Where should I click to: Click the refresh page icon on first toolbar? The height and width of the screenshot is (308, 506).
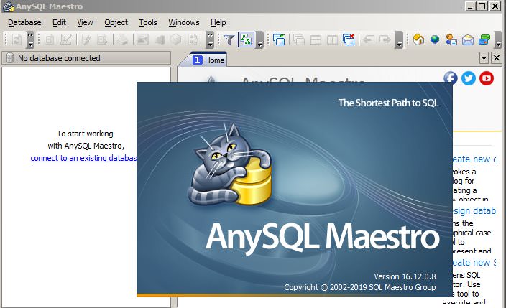pyautogui.click(x=17, y=39)
